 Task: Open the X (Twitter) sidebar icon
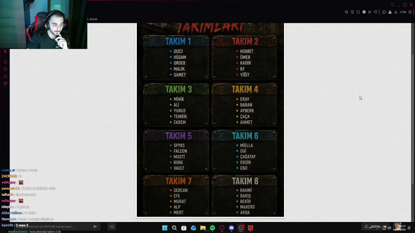(5, 51)
